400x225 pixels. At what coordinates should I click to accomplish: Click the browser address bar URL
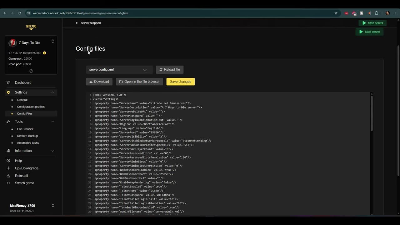click(80, 13)
